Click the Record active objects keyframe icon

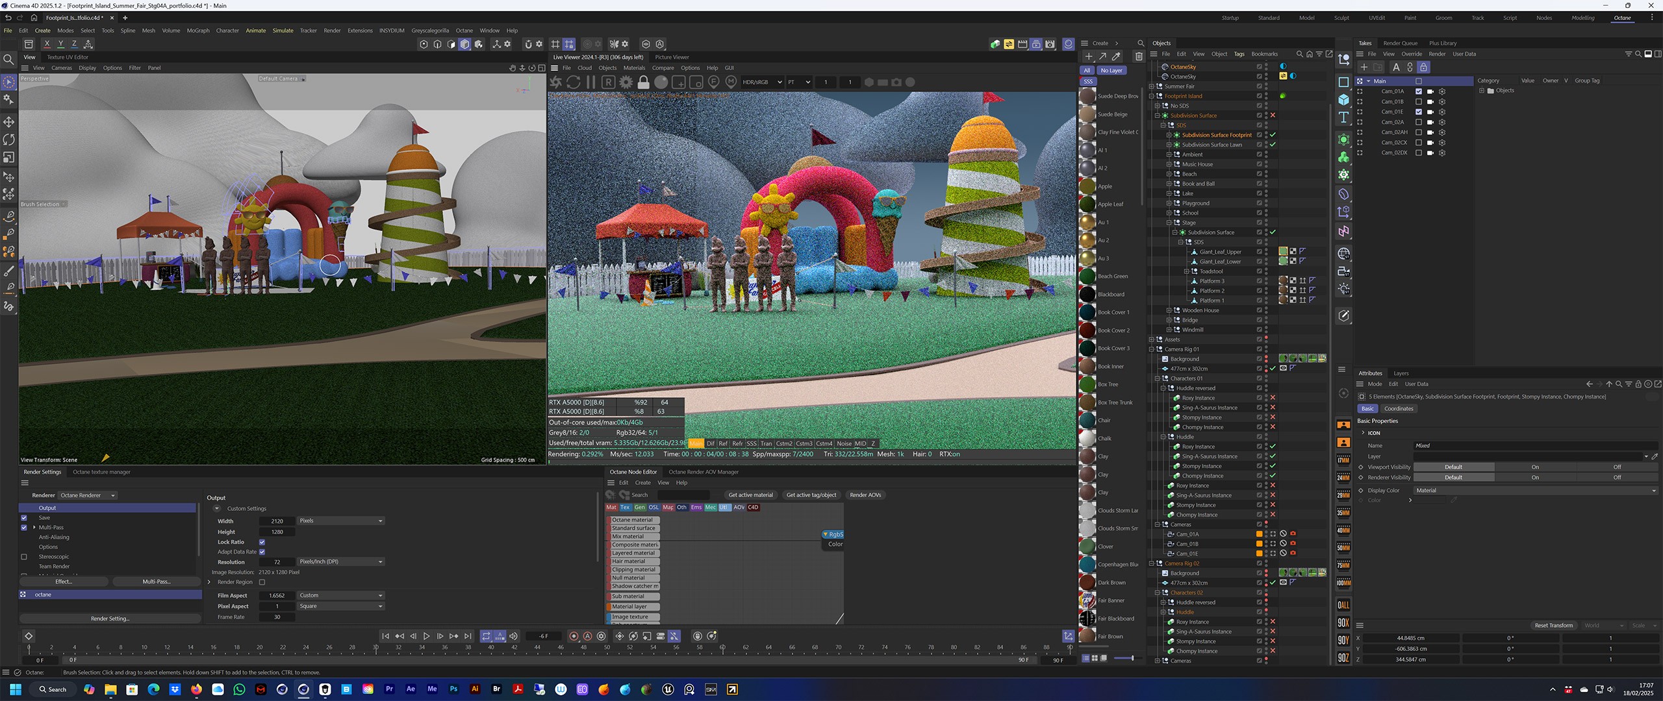pos(574,636)
